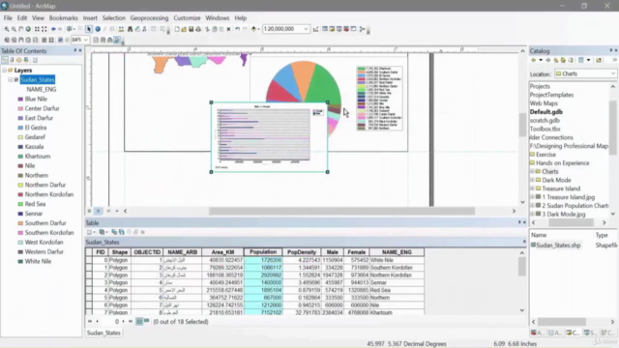The image size is (619, 348).
Task: Click the Find binoculars icon
Action: pyautogui.click(x=130, y=29)
